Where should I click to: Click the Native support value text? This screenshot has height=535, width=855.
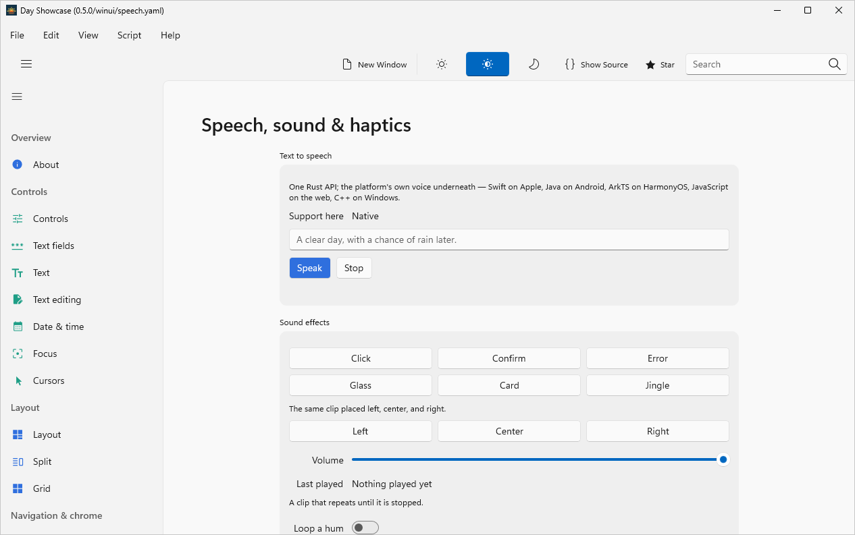(365, 216)
